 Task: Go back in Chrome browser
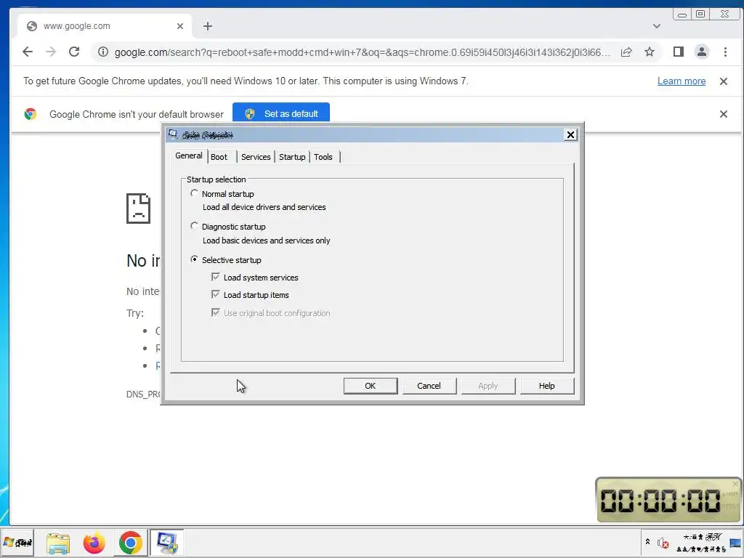click(x=28, y=52)
